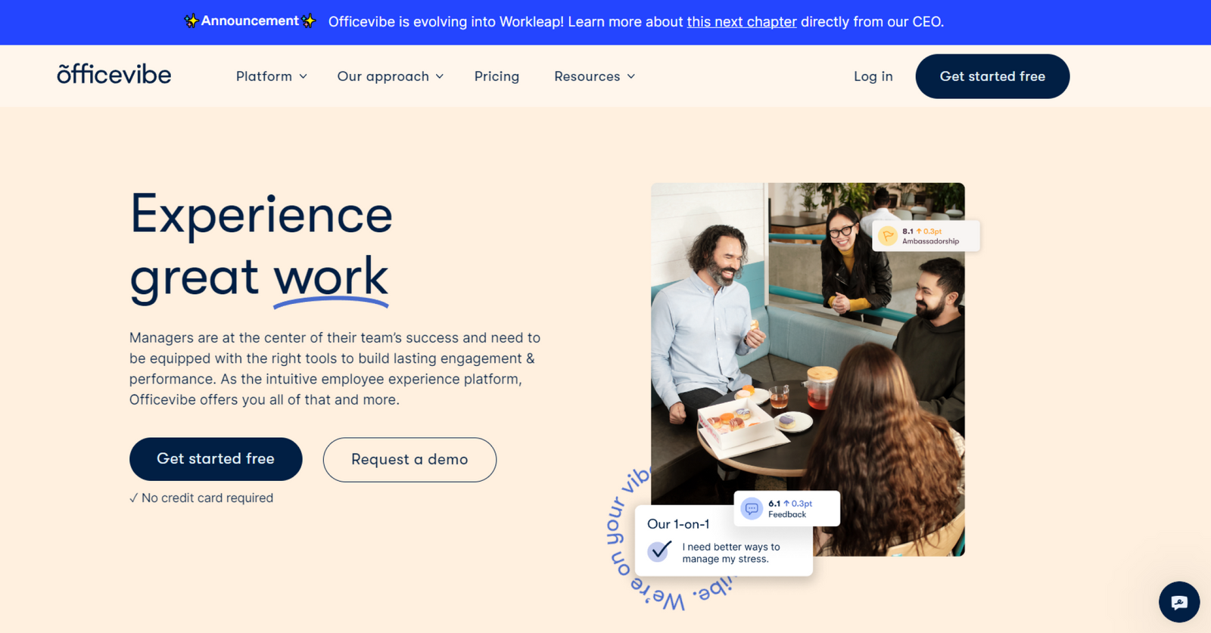Image resolution: width=1211 pixels, height=633 pixels.
Task: Click the Request a demo button
Action: pos(409,460)
